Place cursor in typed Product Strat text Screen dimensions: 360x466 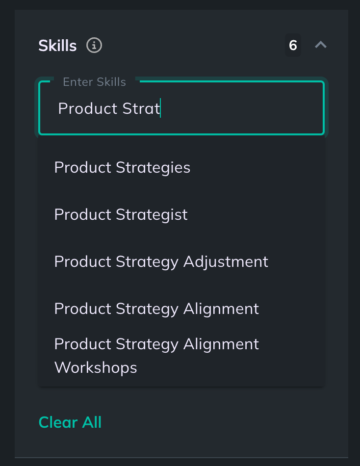109,108
